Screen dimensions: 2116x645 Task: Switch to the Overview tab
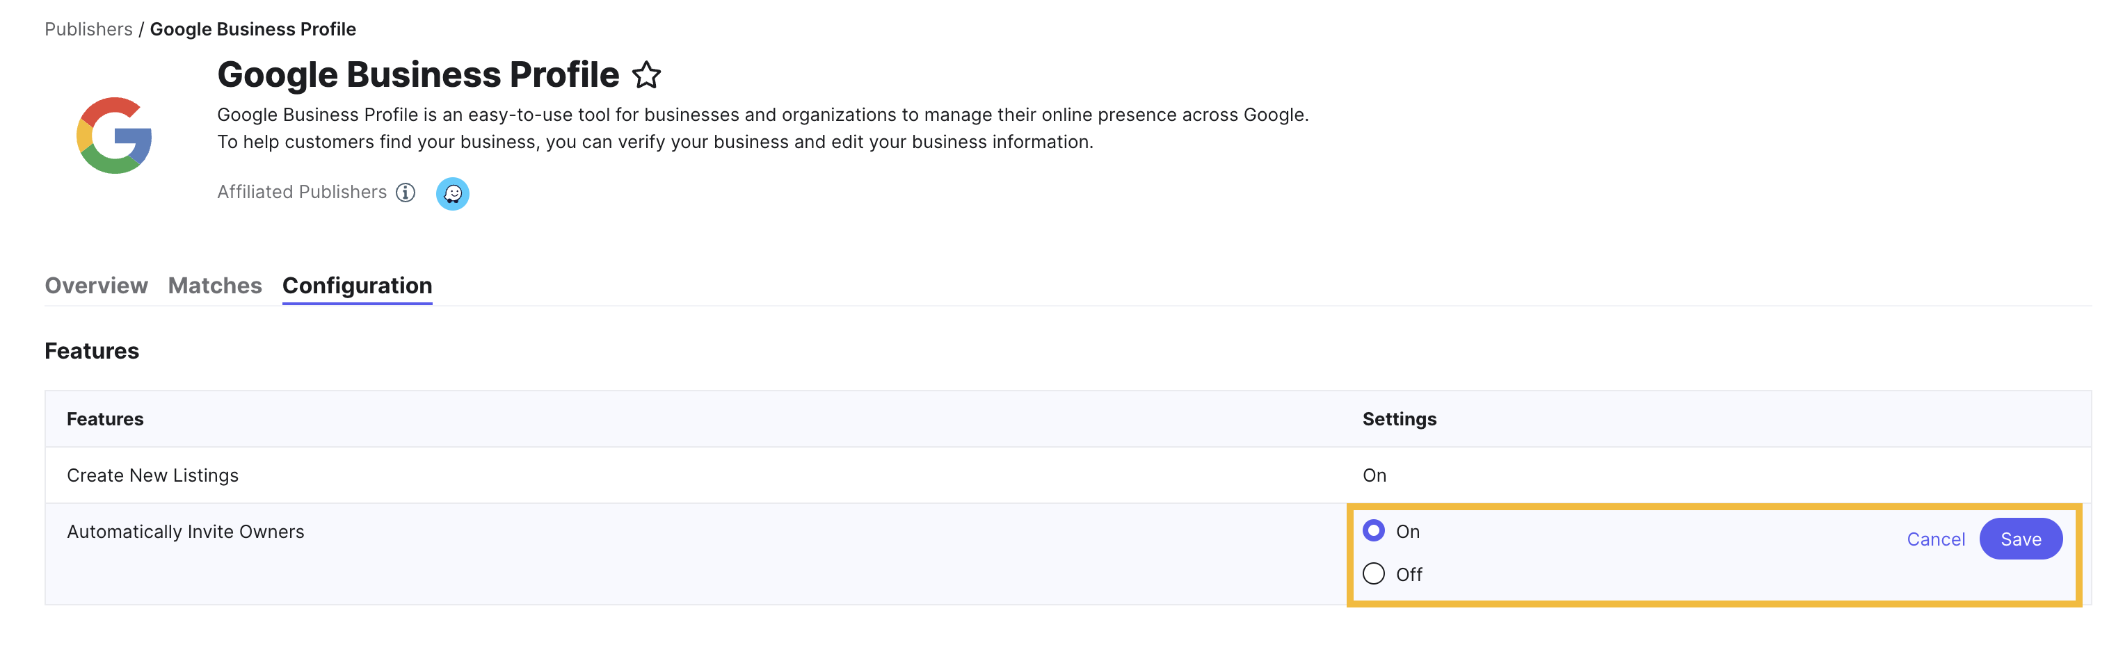[x=96, y=286]
